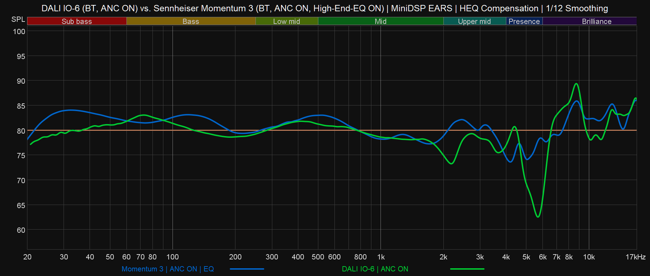Click the chart title text
The width and height of the screenshot is (650, 276).
(x=325, y=8)
